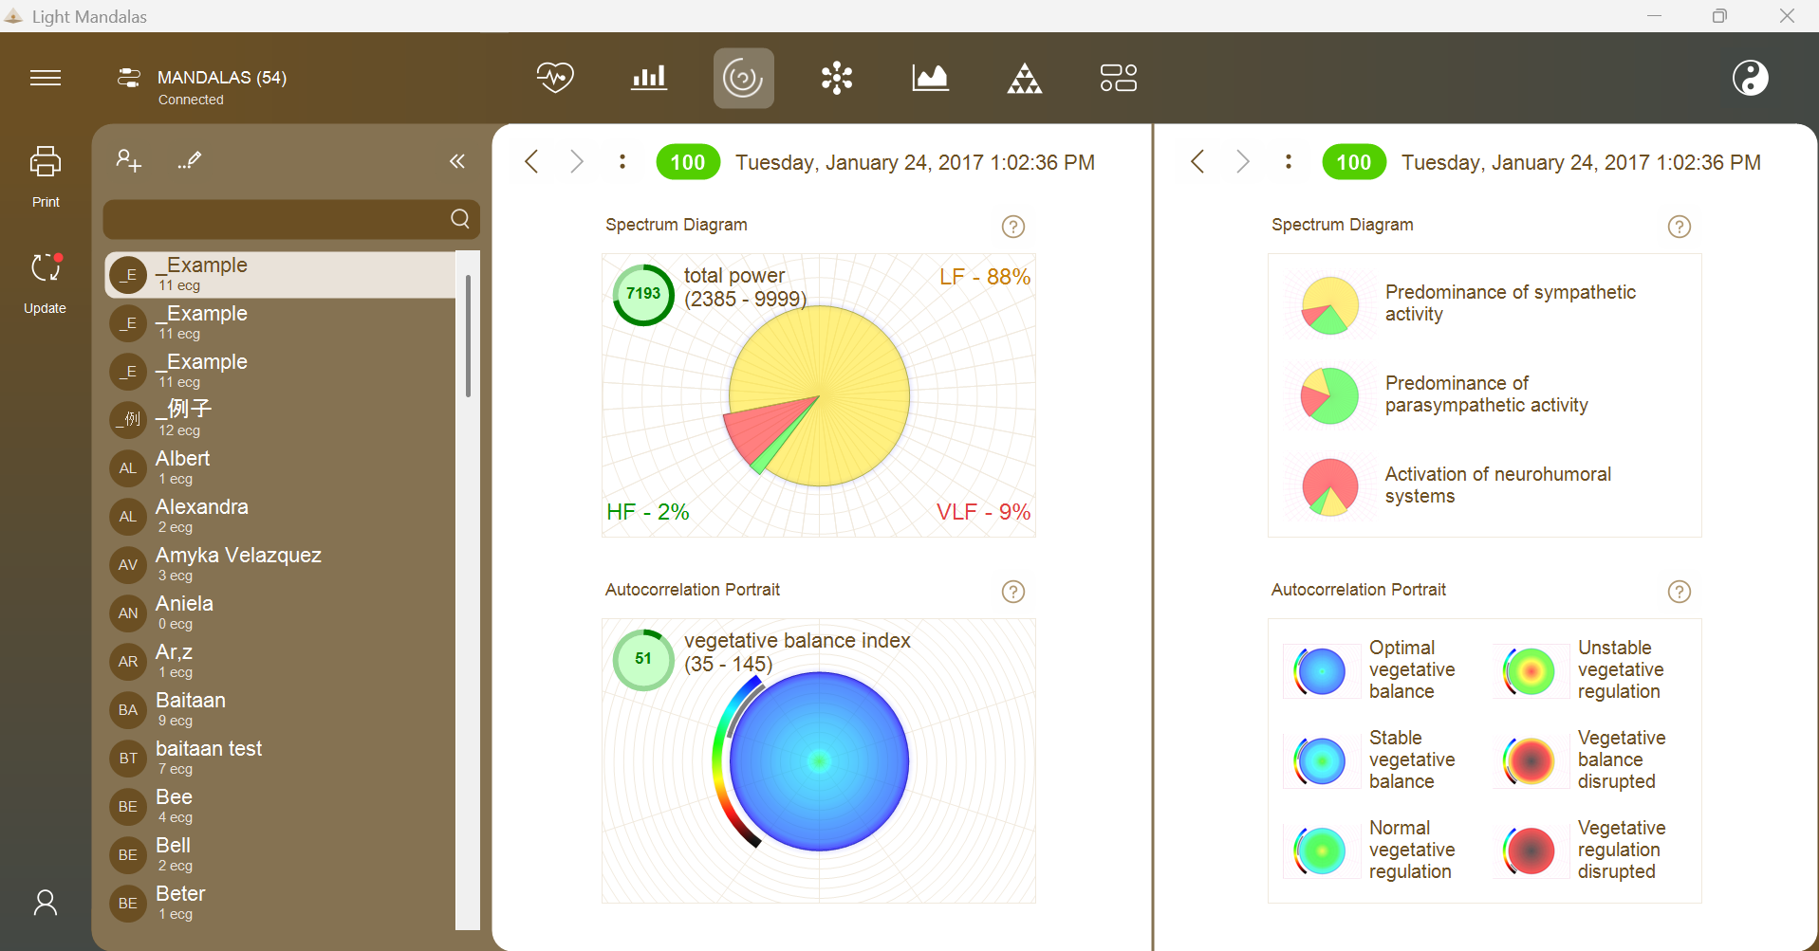Toggle the Mandalas device connection icon
1819x951 pixels.
point(129,78)
